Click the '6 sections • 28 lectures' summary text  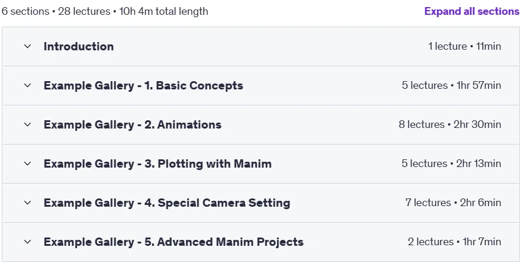(x=56, y=11)
